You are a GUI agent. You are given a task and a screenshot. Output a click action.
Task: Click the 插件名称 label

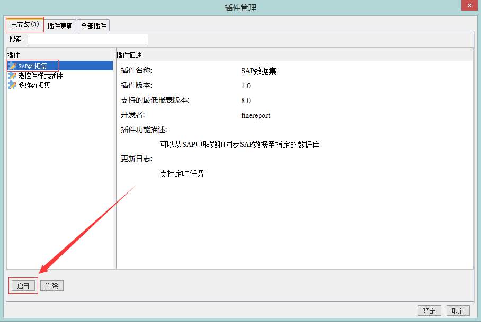(x=136, y=70)
